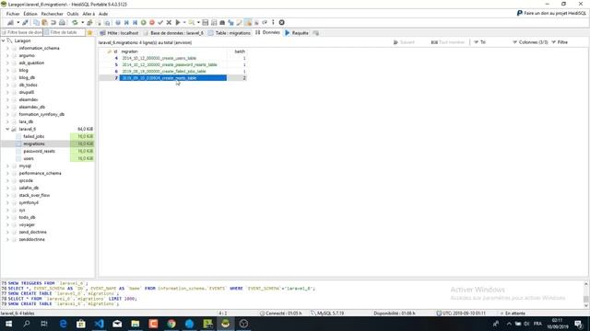This screenshot has height=331, width=590.
Task: Expand the performance_schema database node
Action: coord(7,173)
